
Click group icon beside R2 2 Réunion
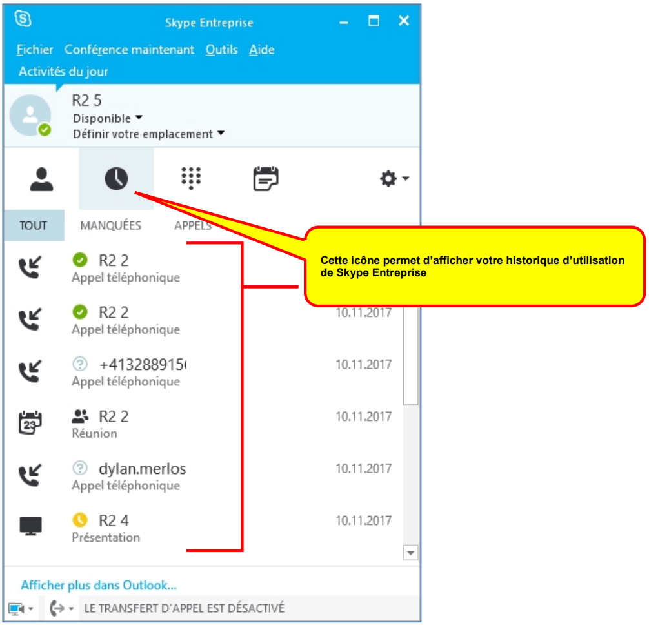click(80, 416)
